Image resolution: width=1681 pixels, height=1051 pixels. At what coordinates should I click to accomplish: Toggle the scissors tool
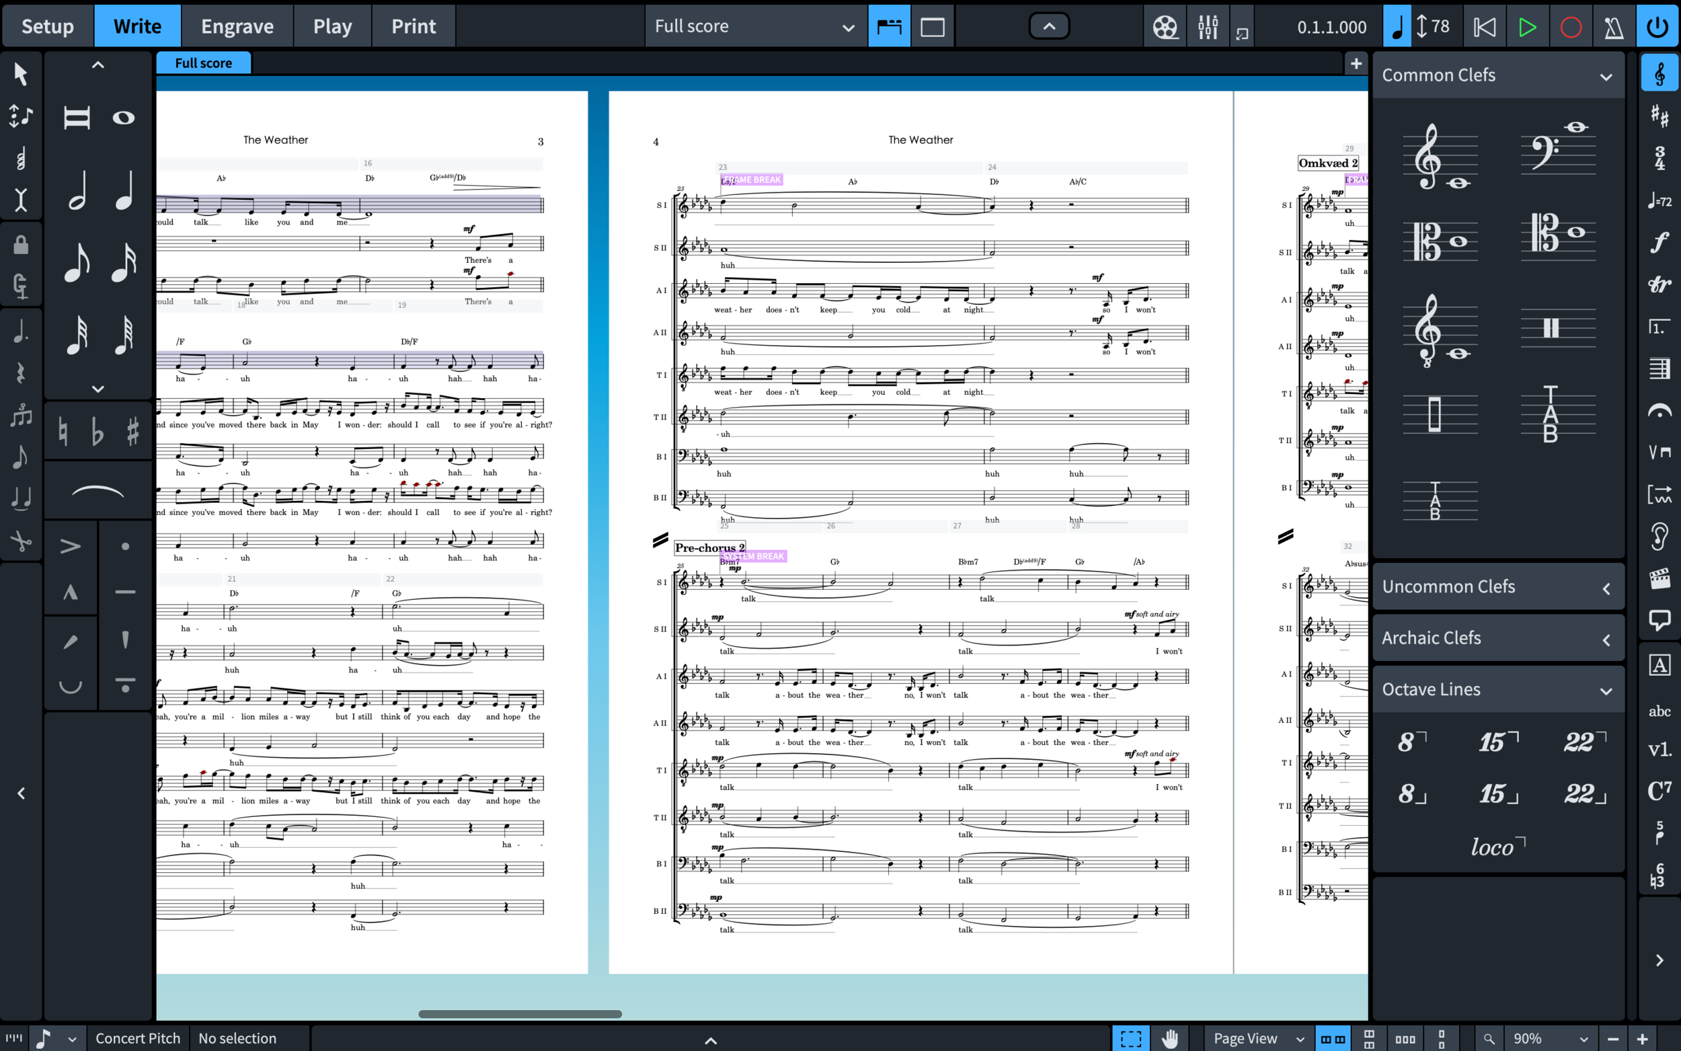point(21,540)
